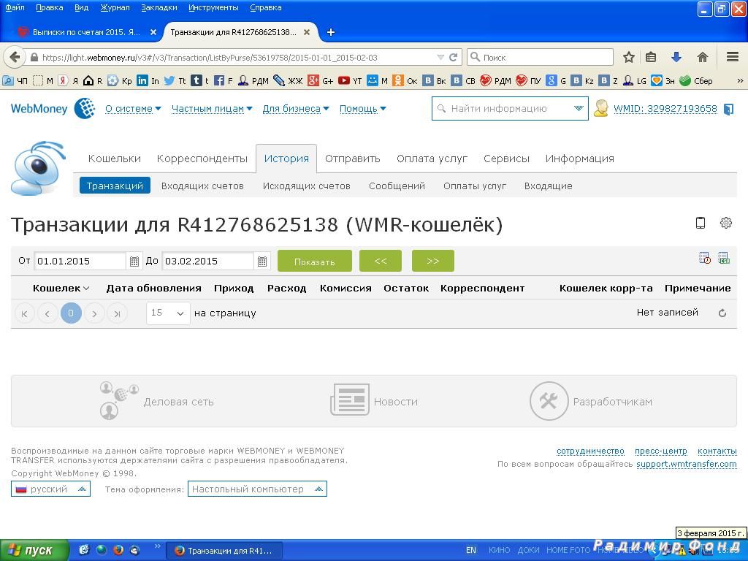Screen dimensions: 748x561
Task: Open the calendar for the 'От' date
Action: (134, 261)
